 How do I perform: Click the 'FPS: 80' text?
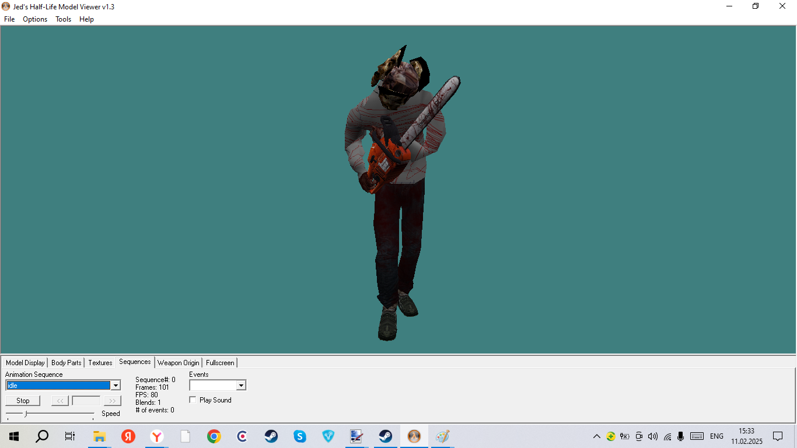[146, 395]
